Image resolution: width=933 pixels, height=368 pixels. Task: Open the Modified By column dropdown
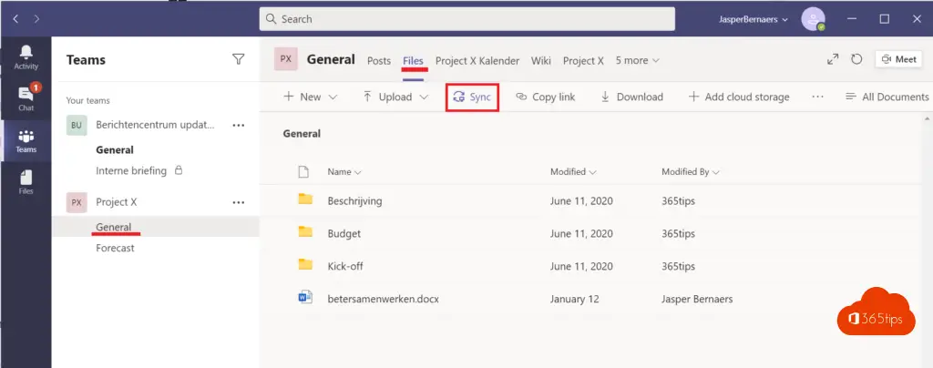click(691, 172)
